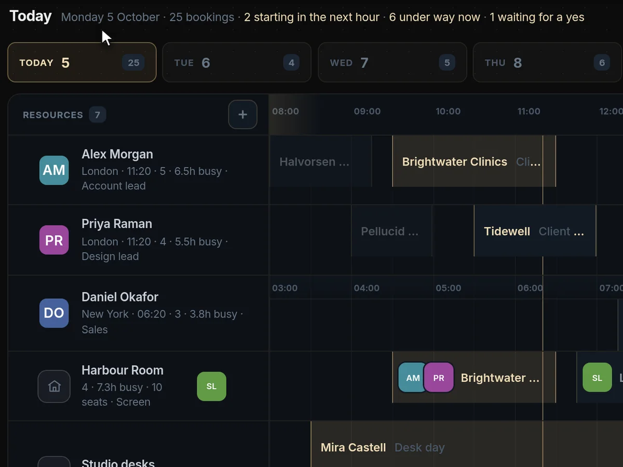The image size is (623, 467).
Task: Click the 11:00 time marker in the header
Action: 529,111
